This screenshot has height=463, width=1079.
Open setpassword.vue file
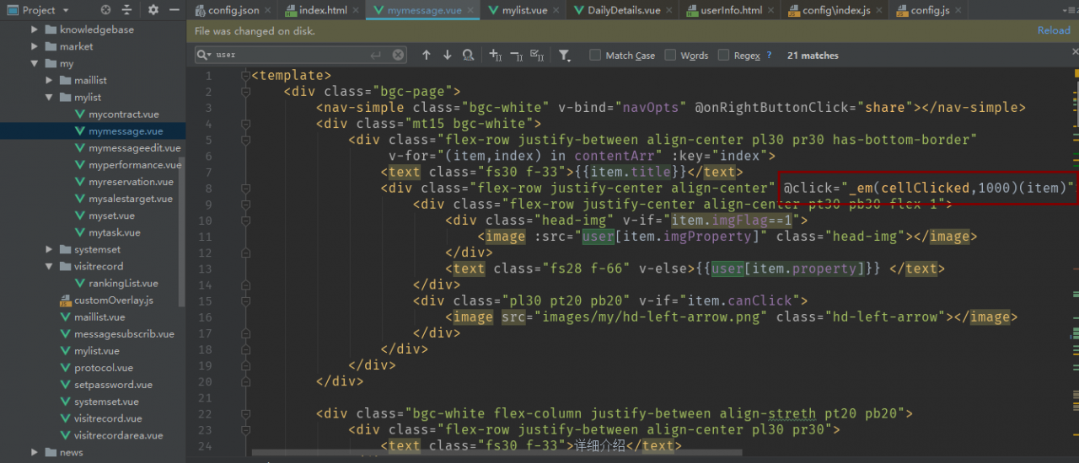pos(113,385)
